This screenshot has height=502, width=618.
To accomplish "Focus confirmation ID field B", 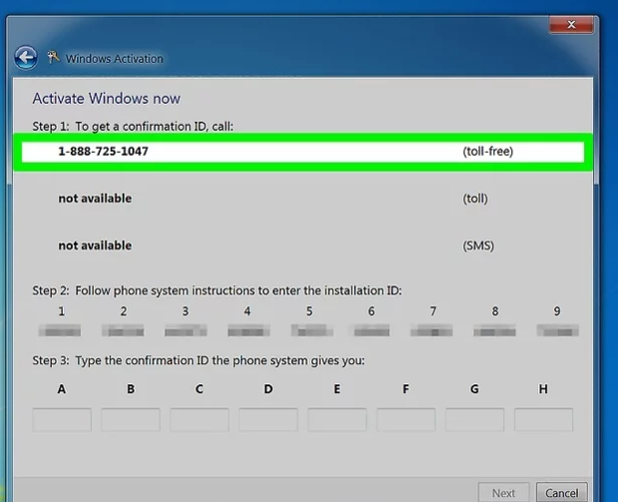I will [x=131, y=419].
